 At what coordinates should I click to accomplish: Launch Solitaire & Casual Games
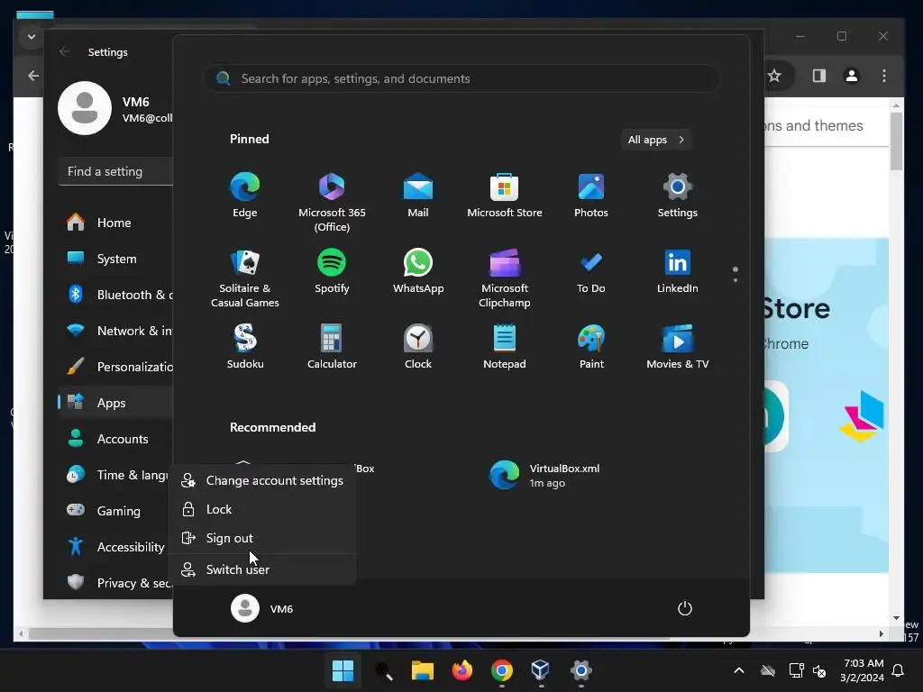245,278
